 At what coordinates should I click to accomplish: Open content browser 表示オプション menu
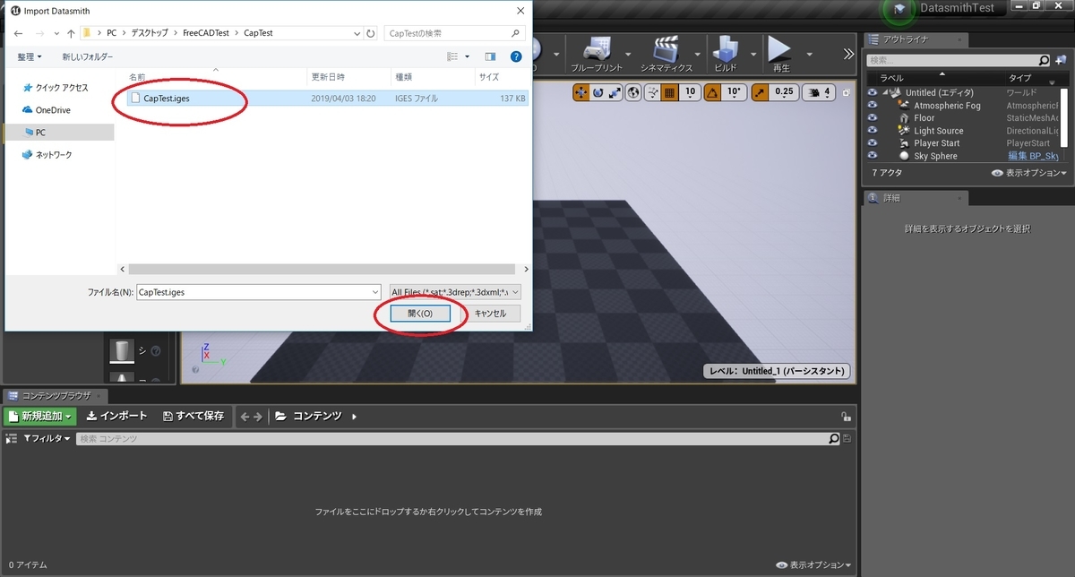[x=815, y=565]
